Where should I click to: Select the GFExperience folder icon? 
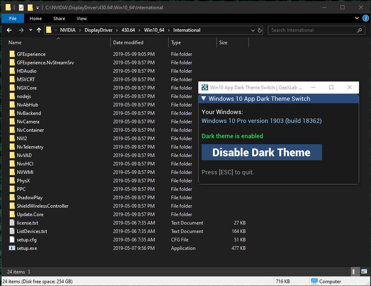(12, 54)
